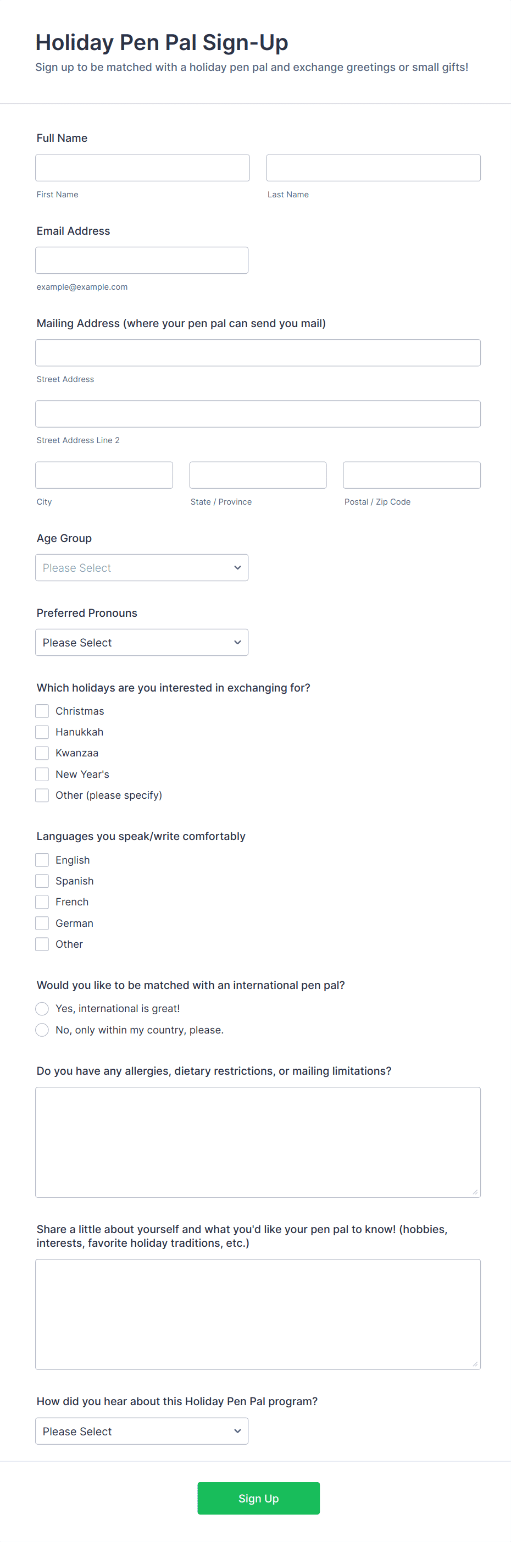Click the 'Share a little about yourself' textarea
Screen dimensions: 511x1542
tap(257, 1314)
